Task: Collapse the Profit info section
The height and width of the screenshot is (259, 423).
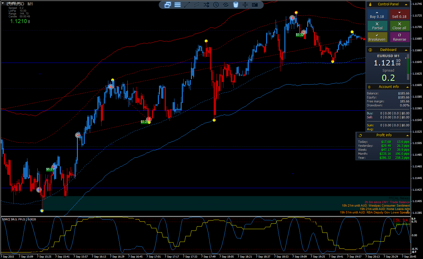Action: [407, 135]
